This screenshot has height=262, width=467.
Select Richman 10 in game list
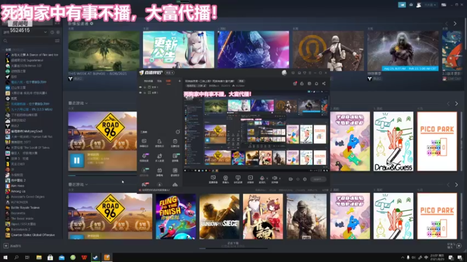pyautogui.click(x=23, y=66)
